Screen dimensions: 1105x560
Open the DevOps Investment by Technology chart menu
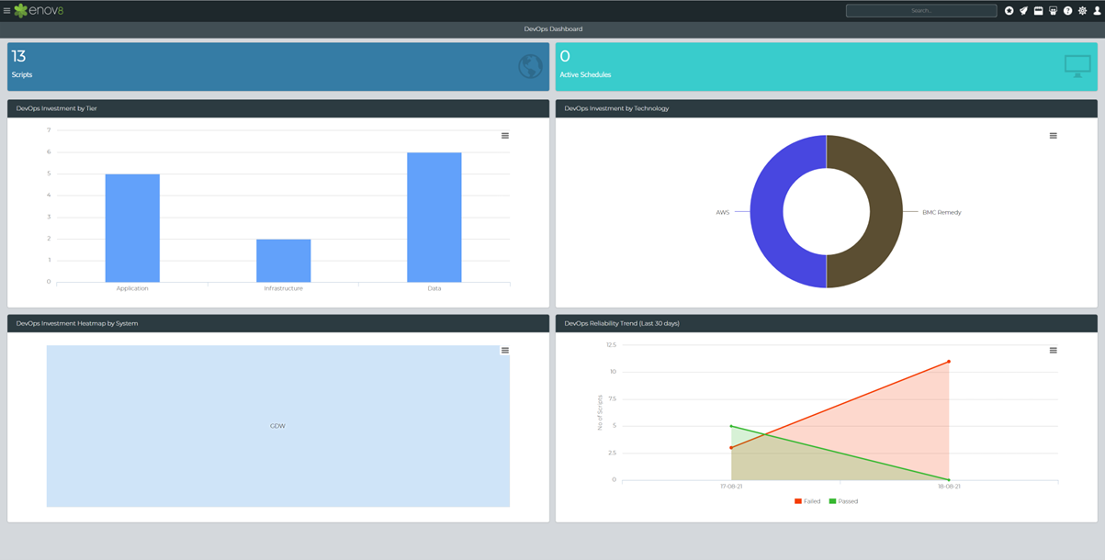tap(1051, 134)
